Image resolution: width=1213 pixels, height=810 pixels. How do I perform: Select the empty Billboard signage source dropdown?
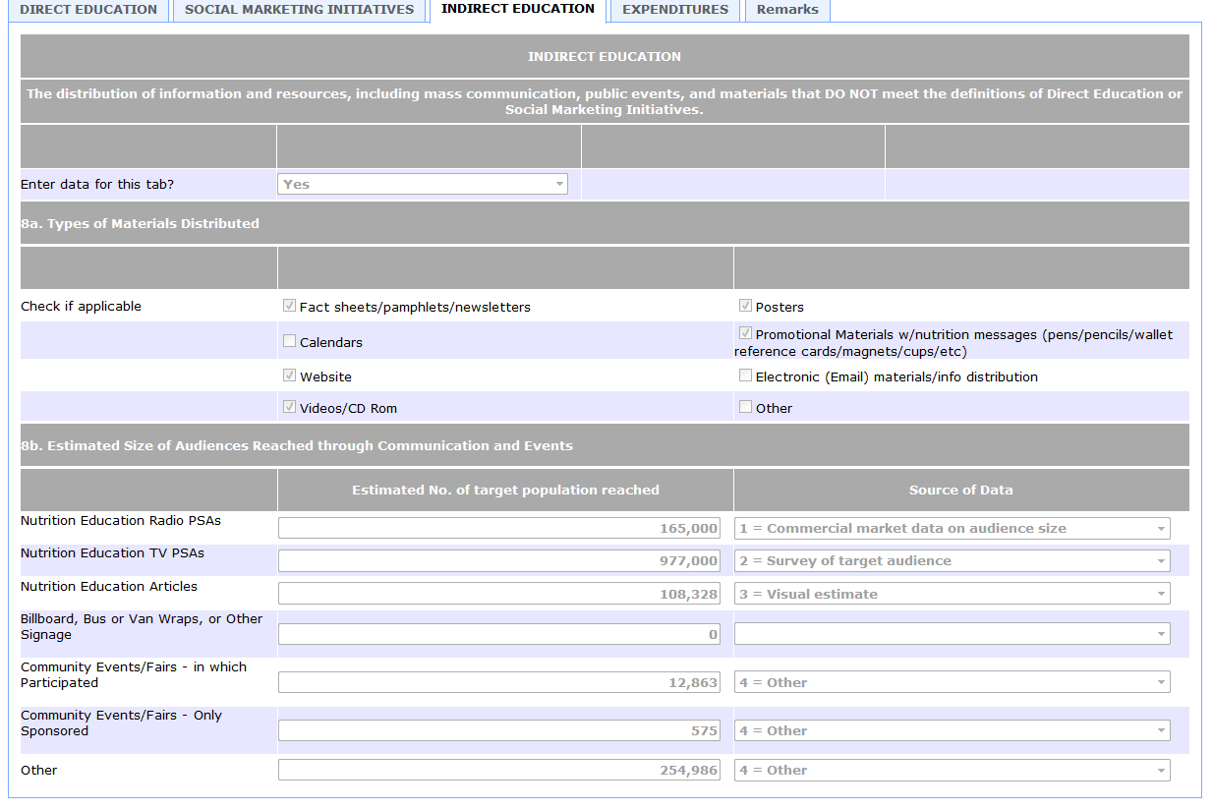tap(952, 634)
